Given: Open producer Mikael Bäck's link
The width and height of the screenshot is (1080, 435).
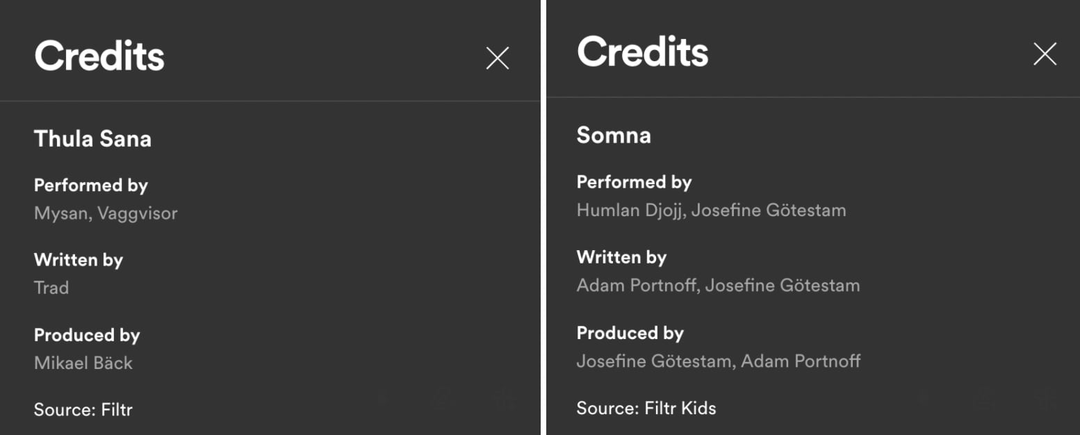Looking at the screenshot, I should [83, 363].
